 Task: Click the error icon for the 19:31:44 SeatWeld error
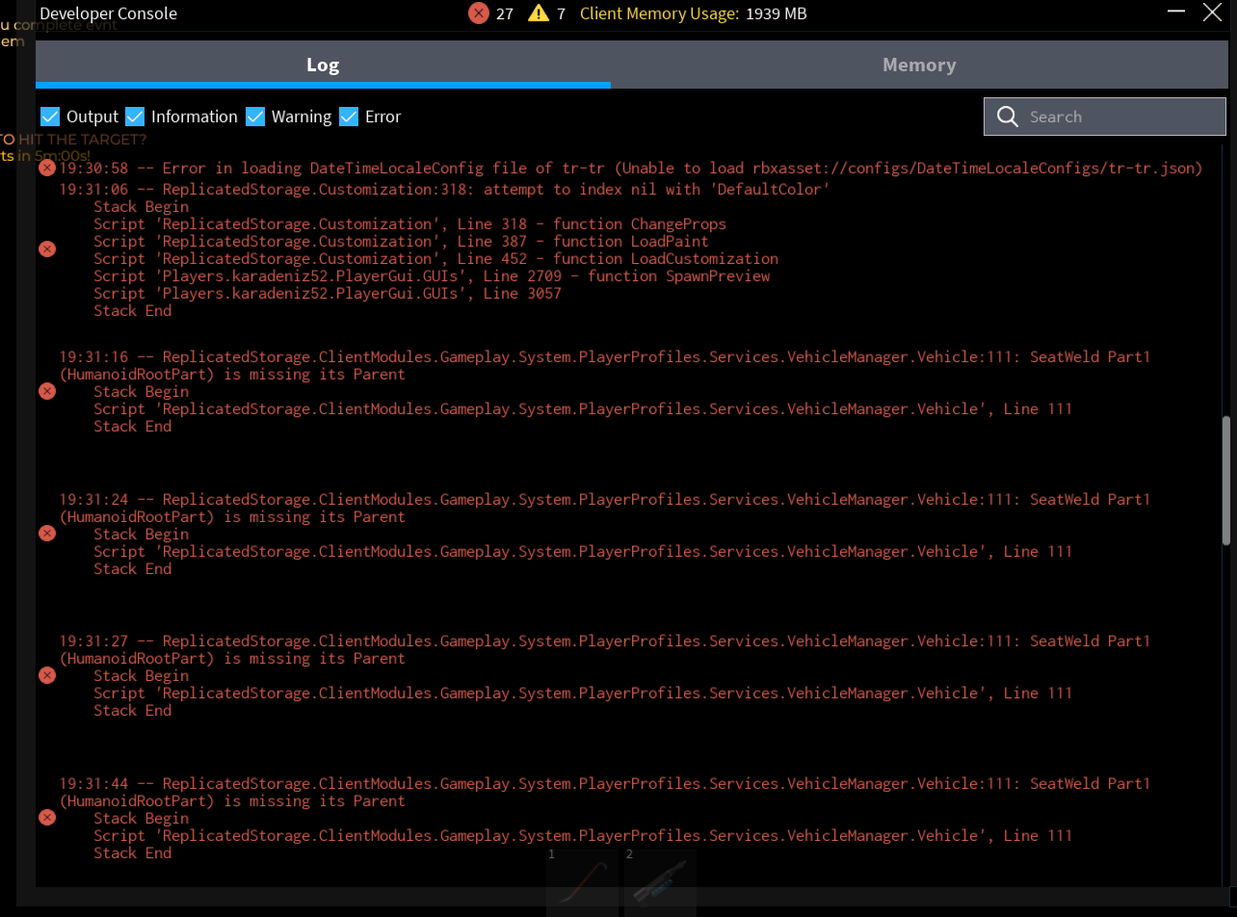coord(46,818)
